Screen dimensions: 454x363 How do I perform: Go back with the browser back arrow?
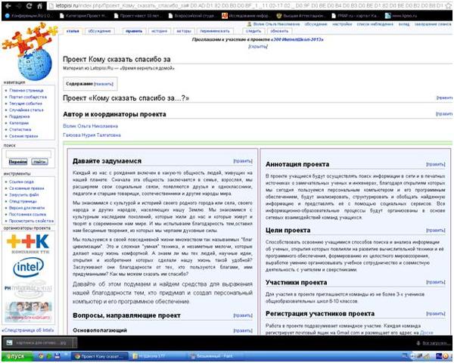(x=8, y=5)
